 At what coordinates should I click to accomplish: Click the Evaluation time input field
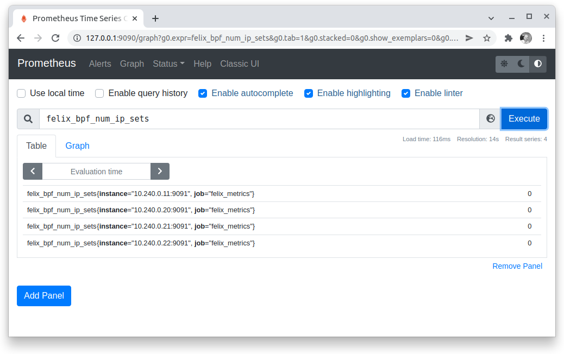(96, 172)
